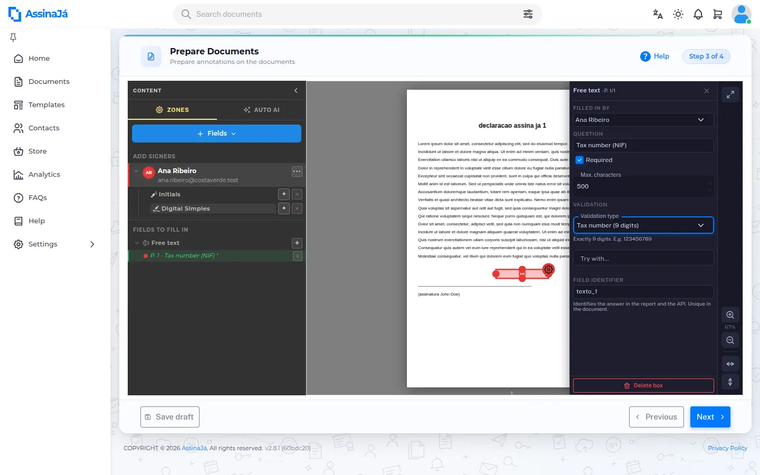The width and height of the screenshot is (760, 475).
Task: Open Ana Ribeiro signer options menu
Action: click(x=297, y=172)
